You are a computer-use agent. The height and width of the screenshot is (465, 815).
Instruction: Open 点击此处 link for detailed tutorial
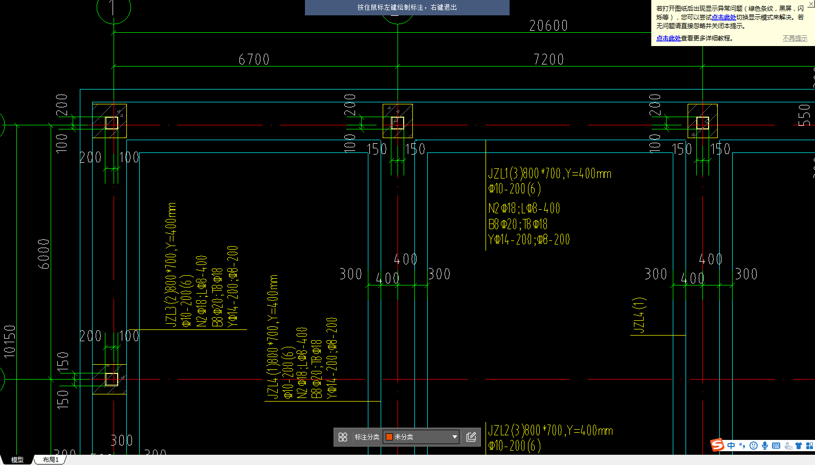pos(669,38)
